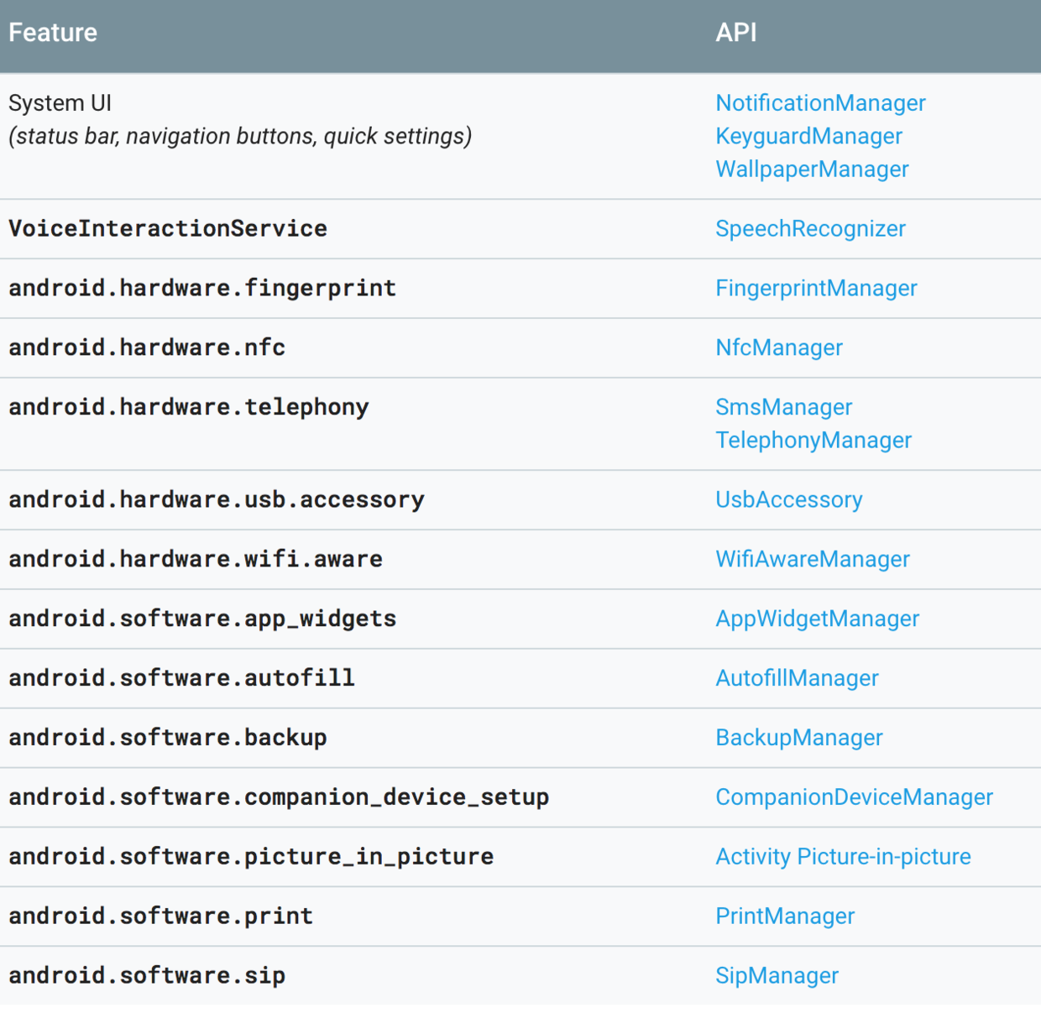
Task: Follow the AutofillManager link
Action: [797, 678]
